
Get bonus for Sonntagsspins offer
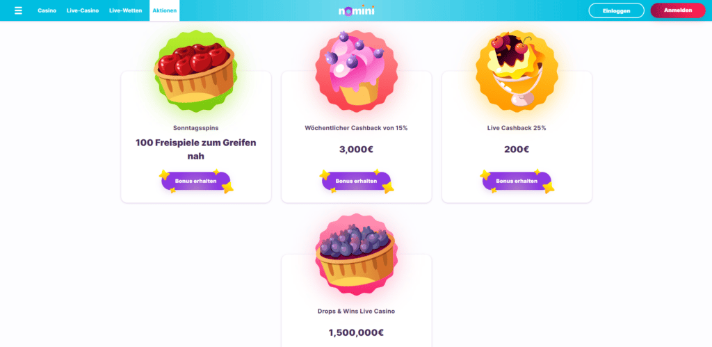195,181
